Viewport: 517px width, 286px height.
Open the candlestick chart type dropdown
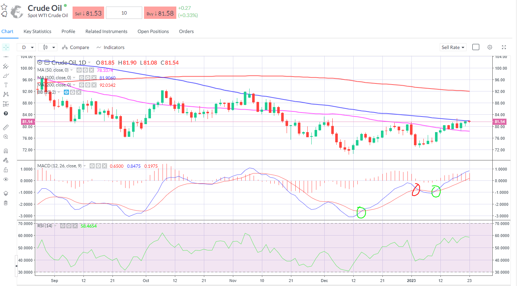click(48, 47)
